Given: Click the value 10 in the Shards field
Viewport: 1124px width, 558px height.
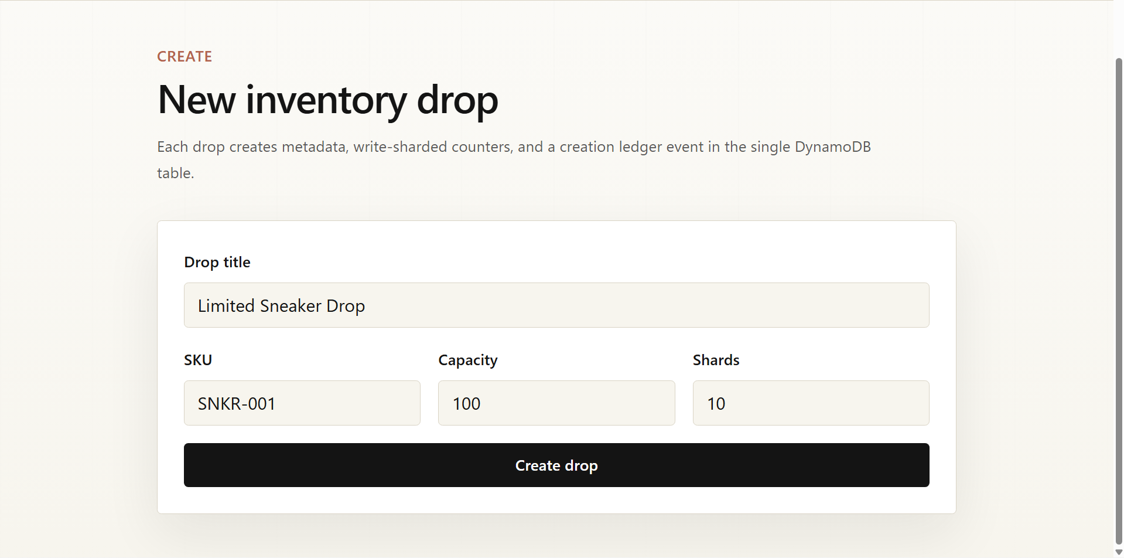Looking at the screenshot, I should [x=716, y=403].
